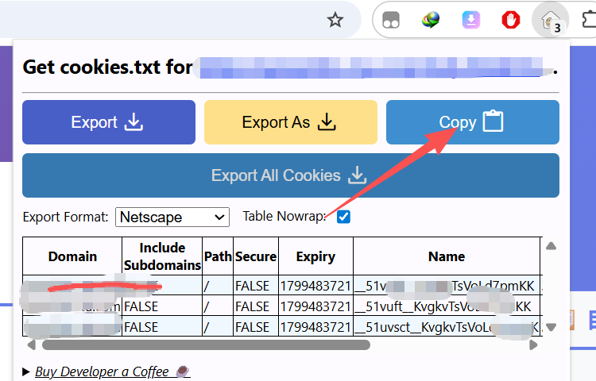Screen dimensions: 596x381
Task: Click the table's scroll up arrow
Action: [551, 244]
